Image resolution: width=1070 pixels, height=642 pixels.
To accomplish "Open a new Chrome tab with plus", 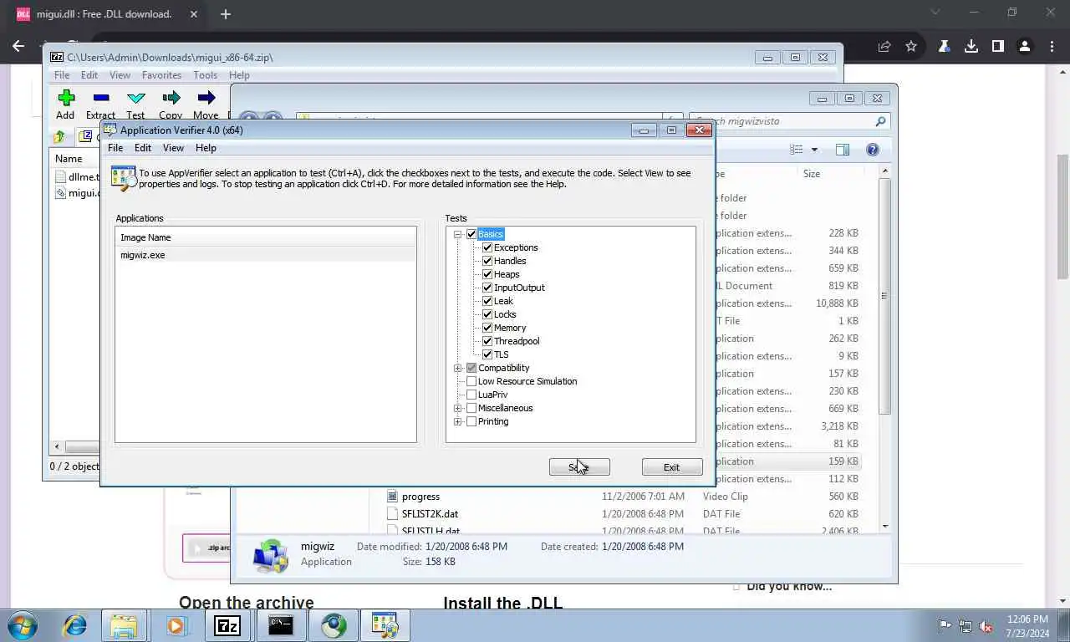I will pyautogui.click(x=225, y=14).
